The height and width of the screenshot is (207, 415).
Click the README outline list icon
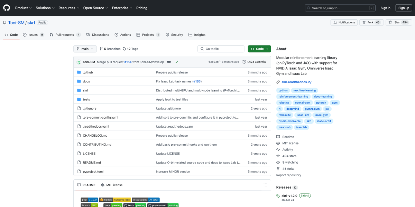tap(265, 185)
